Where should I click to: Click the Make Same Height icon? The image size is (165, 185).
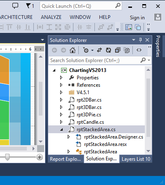tap(49, 27)
